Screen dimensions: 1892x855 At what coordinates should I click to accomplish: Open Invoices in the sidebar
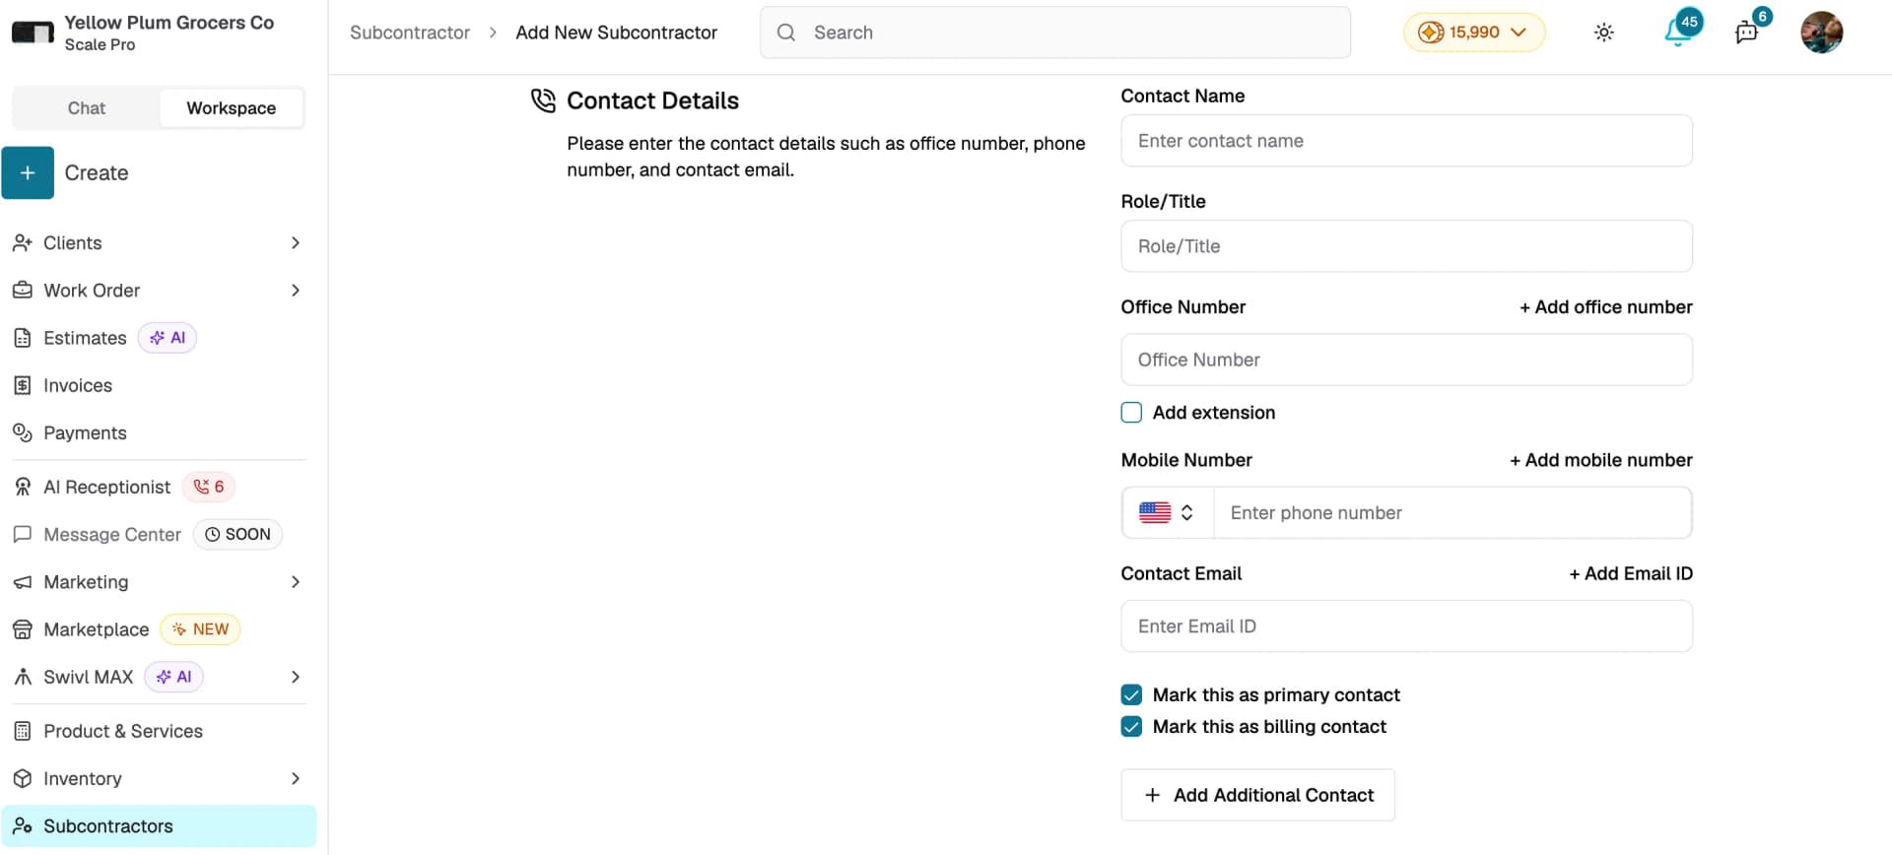[x=158, y=385]
